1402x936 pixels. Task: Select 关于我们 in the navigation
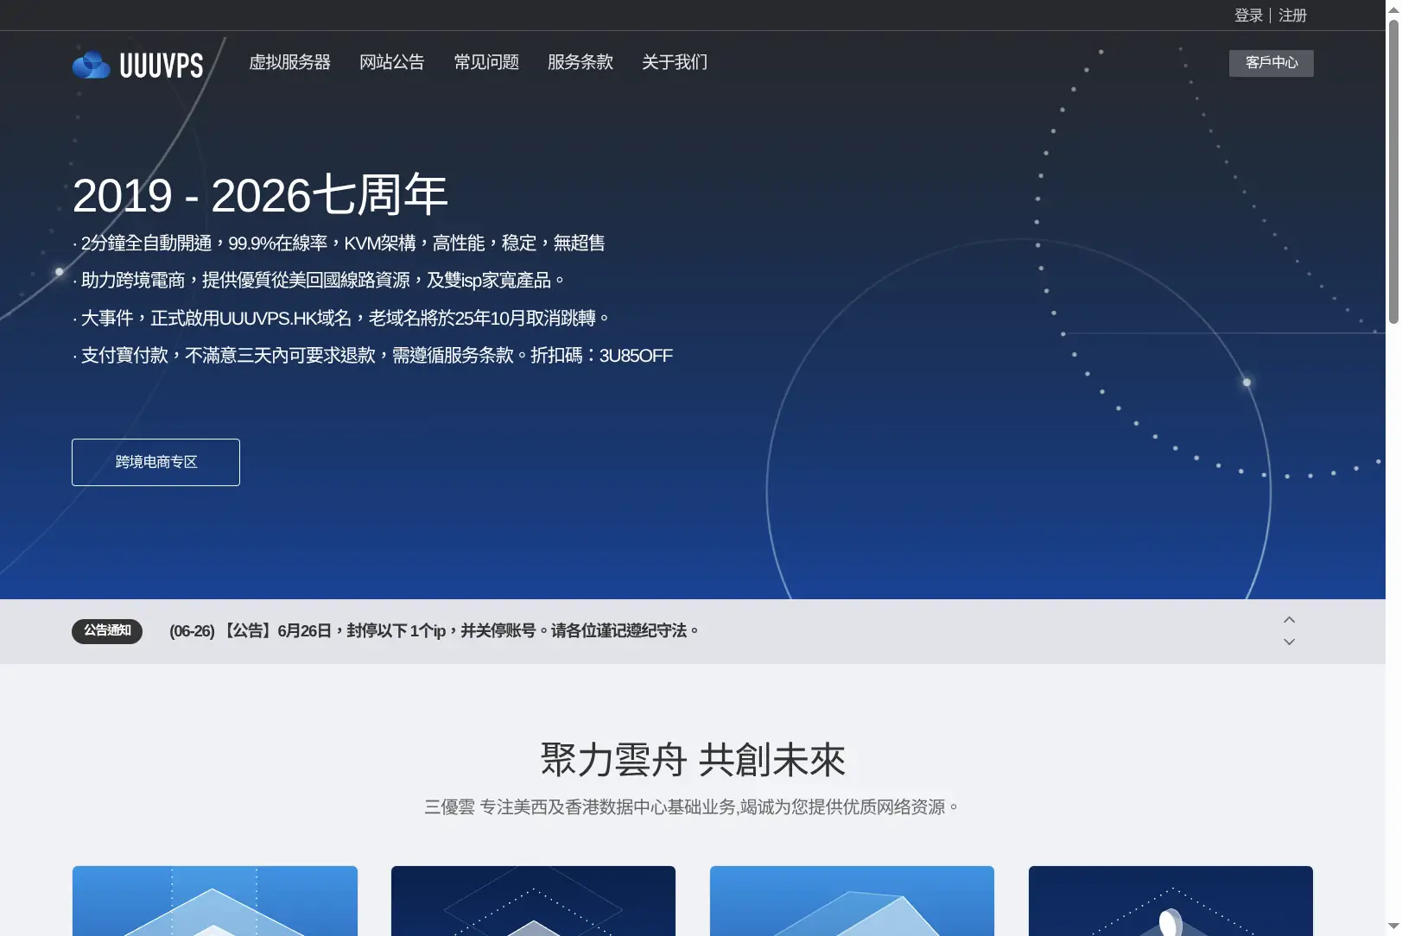coord(675,62)
